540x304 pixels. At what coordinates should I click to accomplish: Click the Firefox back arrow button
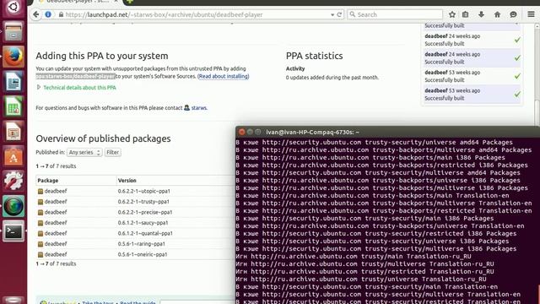click(x=36, y=14)
